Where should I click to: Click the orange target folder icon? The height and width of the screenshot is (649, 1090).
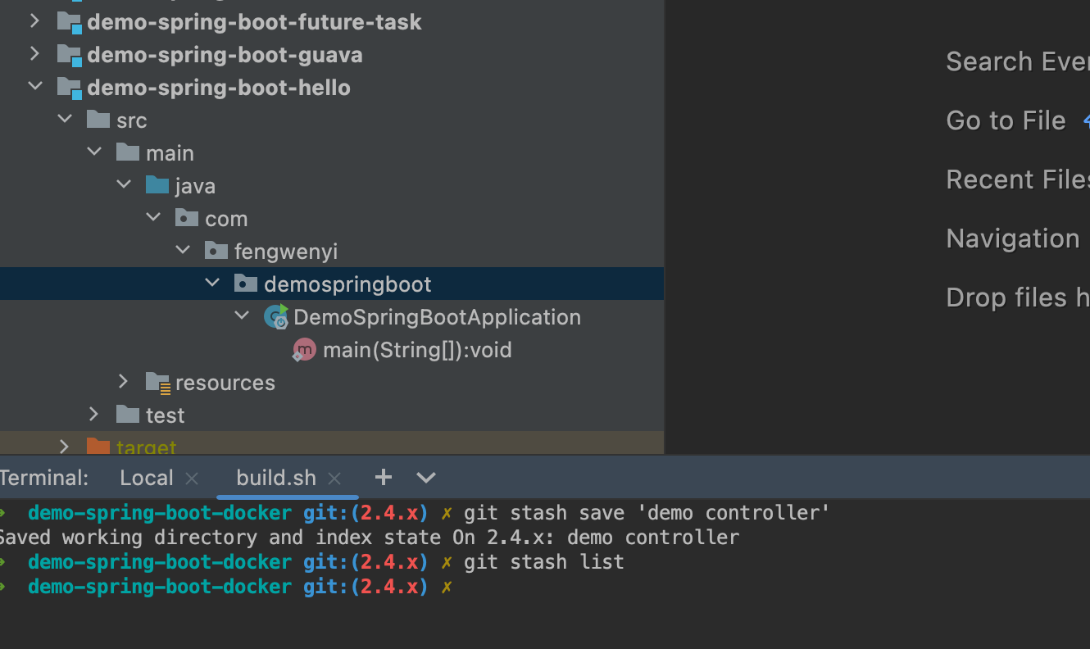[x=98, y=447]
